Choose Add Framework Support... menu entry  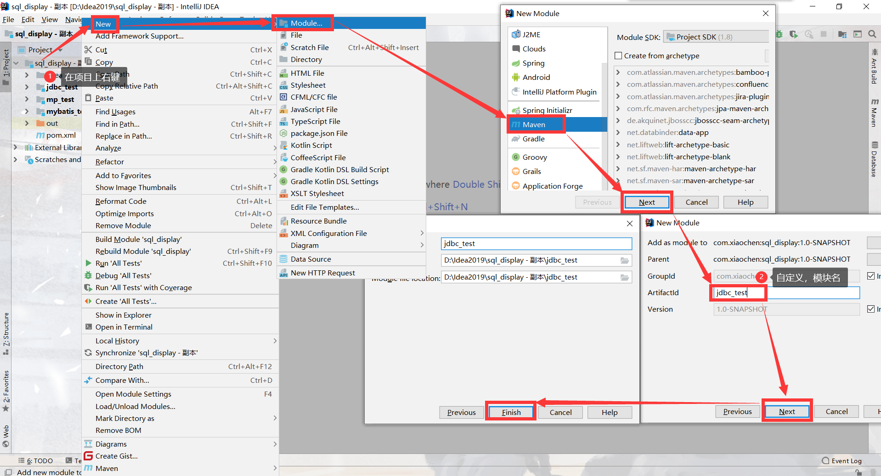(x=140, y=36)
